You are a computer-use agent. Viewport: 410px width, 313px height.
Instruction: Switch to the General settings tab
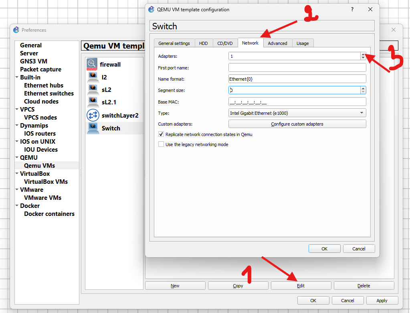pyautogui.click(x=174, y=43)
